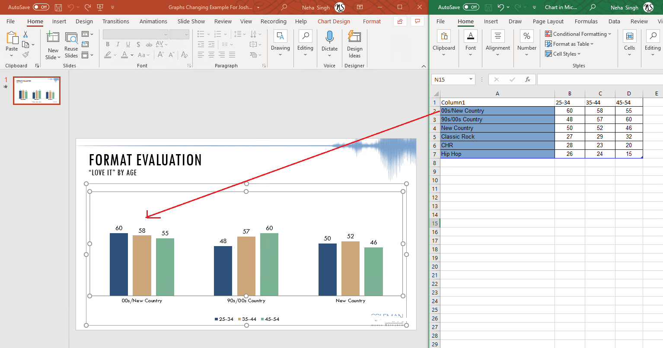Screen dimensions: 663x348
Task: Open the New Slide dropdown
Action: click(53, 54)
